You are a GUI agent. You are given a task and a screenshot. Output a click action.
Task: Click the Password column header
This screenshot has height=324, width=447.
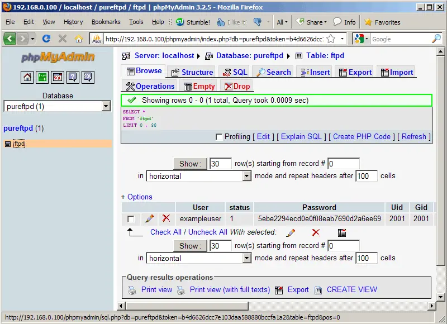point(319,207)
